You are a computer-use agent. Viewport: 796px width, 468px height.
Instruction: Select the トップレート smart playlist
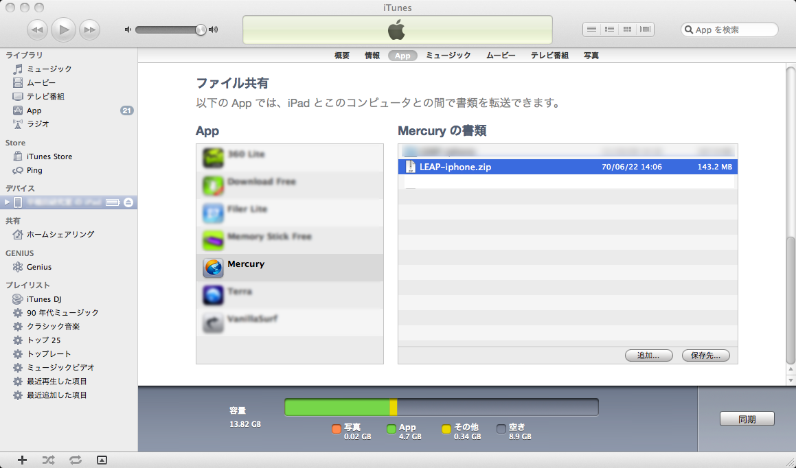coord(42,354)
